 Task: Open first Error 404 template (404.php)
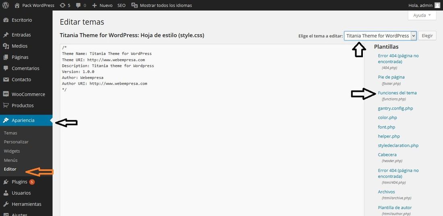tap(398, 58)
